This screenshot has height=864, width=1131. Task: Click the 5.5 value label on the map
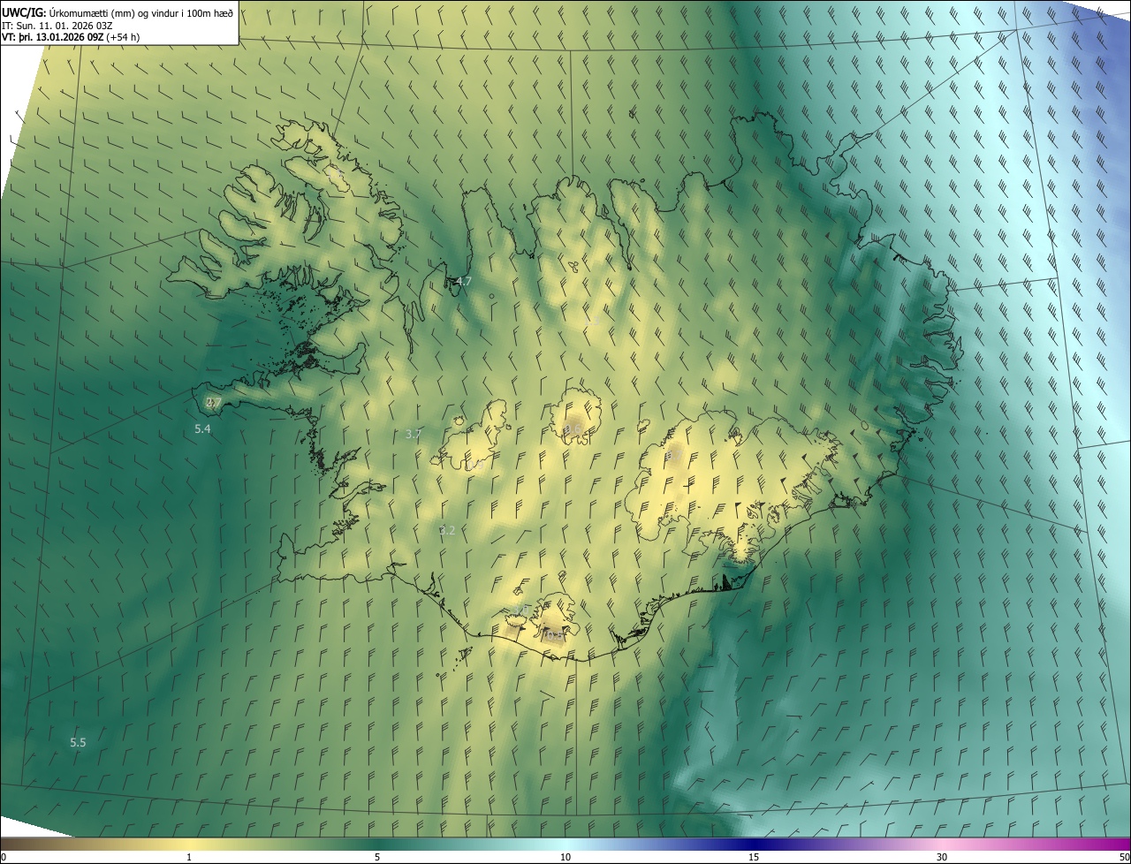(x=78, y=743)
